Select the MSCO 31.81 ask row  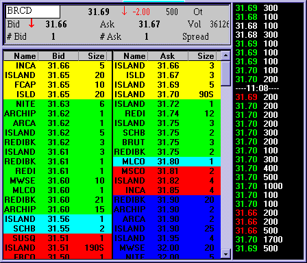pos(167,171)
